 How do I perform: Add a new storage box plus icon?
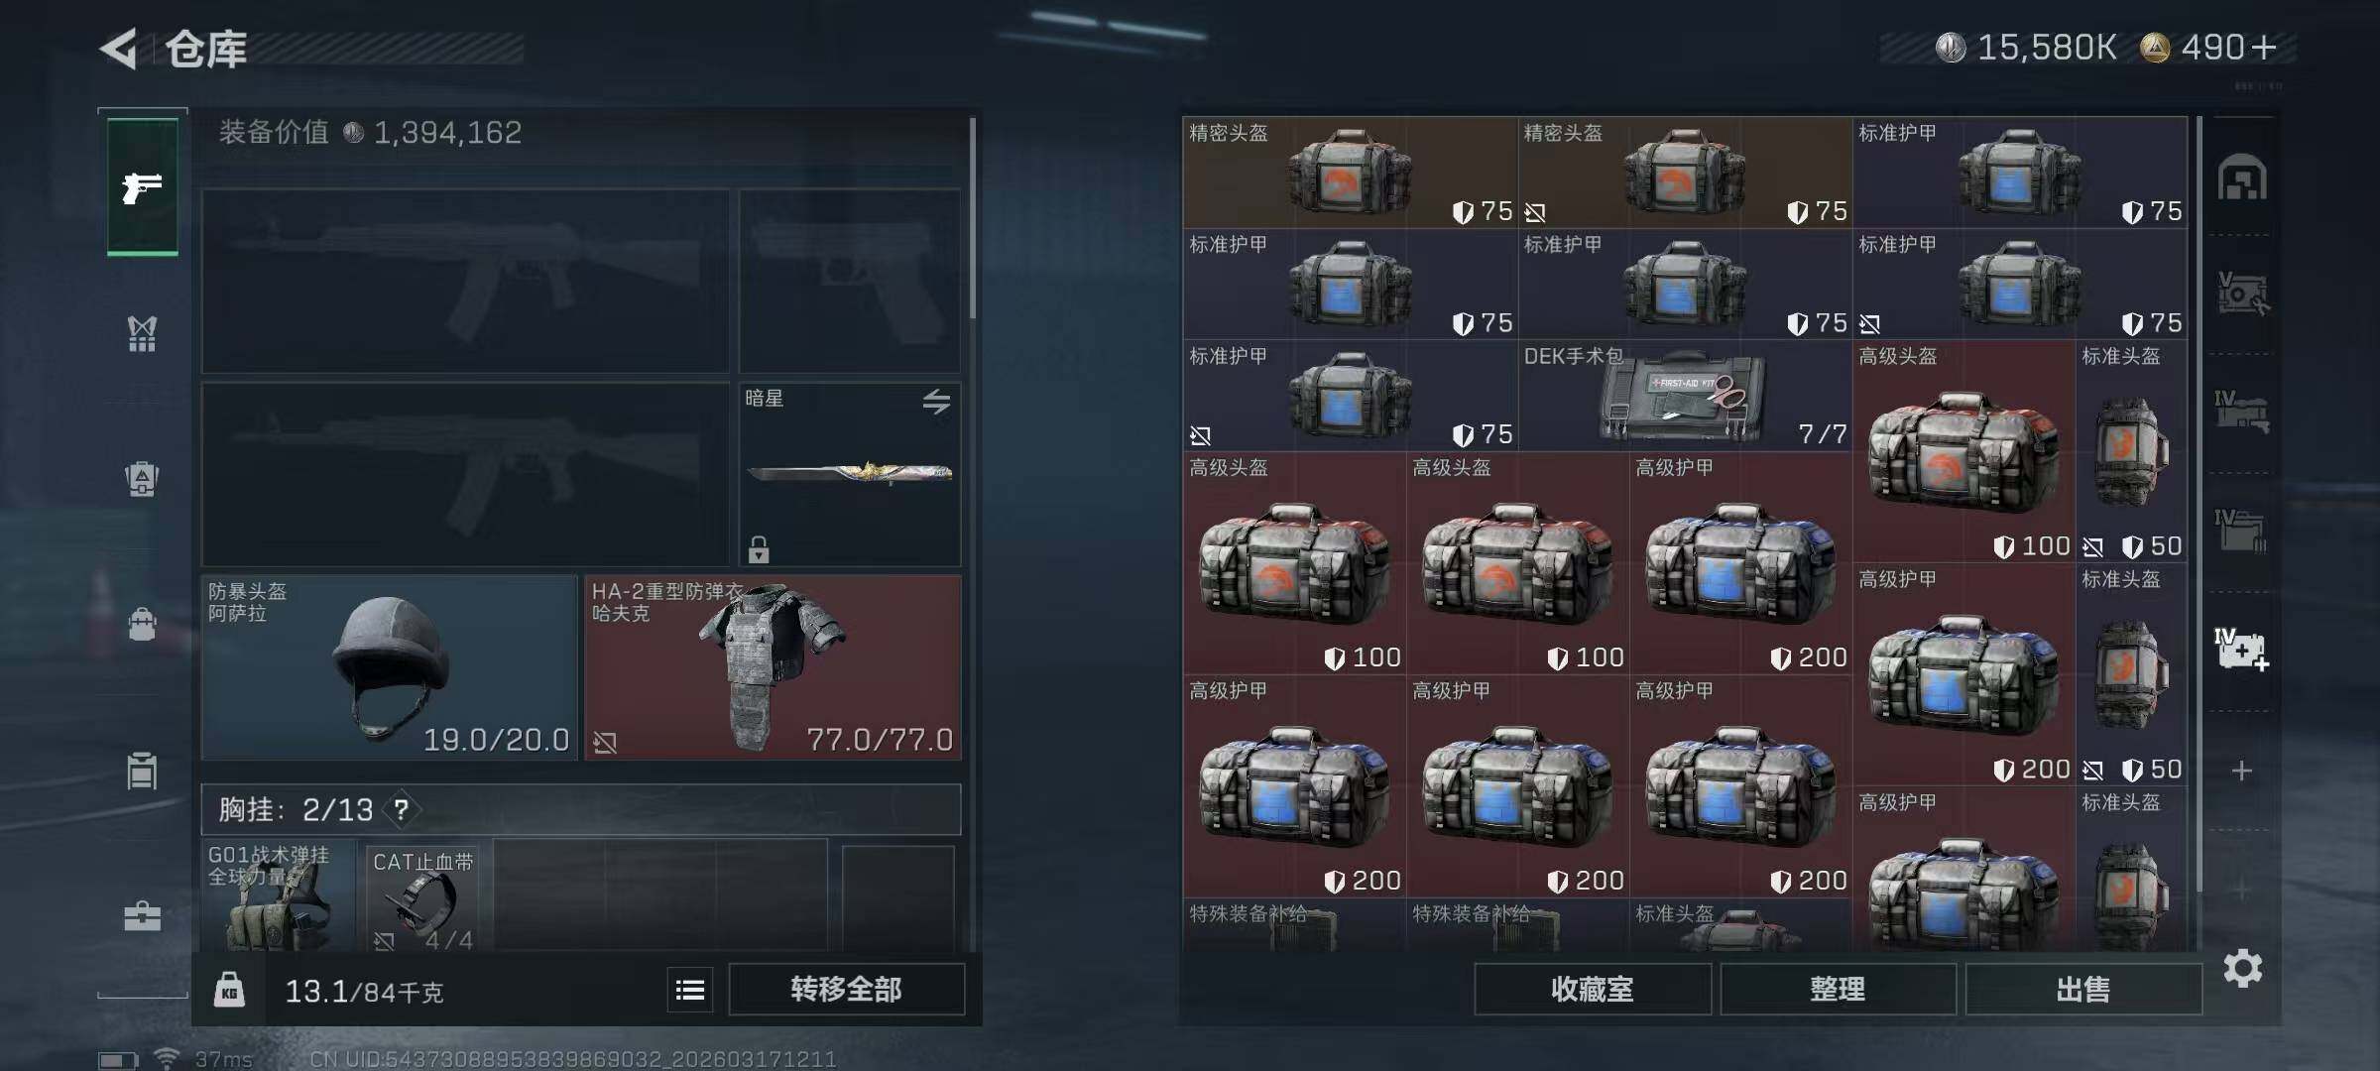2241,771
